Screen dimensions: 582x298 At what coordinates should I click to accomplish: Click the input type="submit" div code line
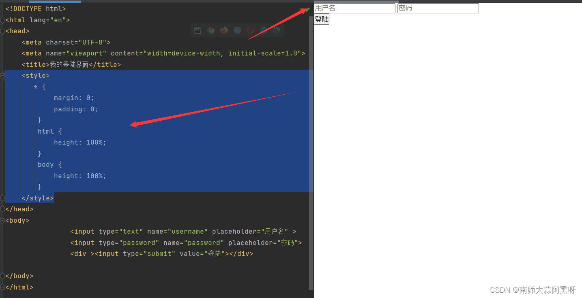click(162, 254)
